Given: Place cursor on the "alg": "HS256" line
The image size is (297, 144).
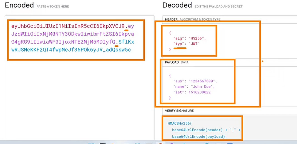Looking at the screenshot, I should 190,38.
